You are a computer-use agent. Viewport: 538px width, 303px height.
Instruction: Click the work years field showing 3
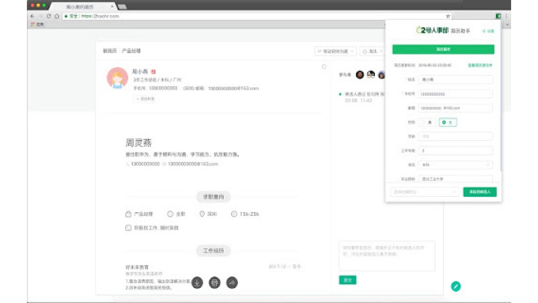tap(455, 150)
